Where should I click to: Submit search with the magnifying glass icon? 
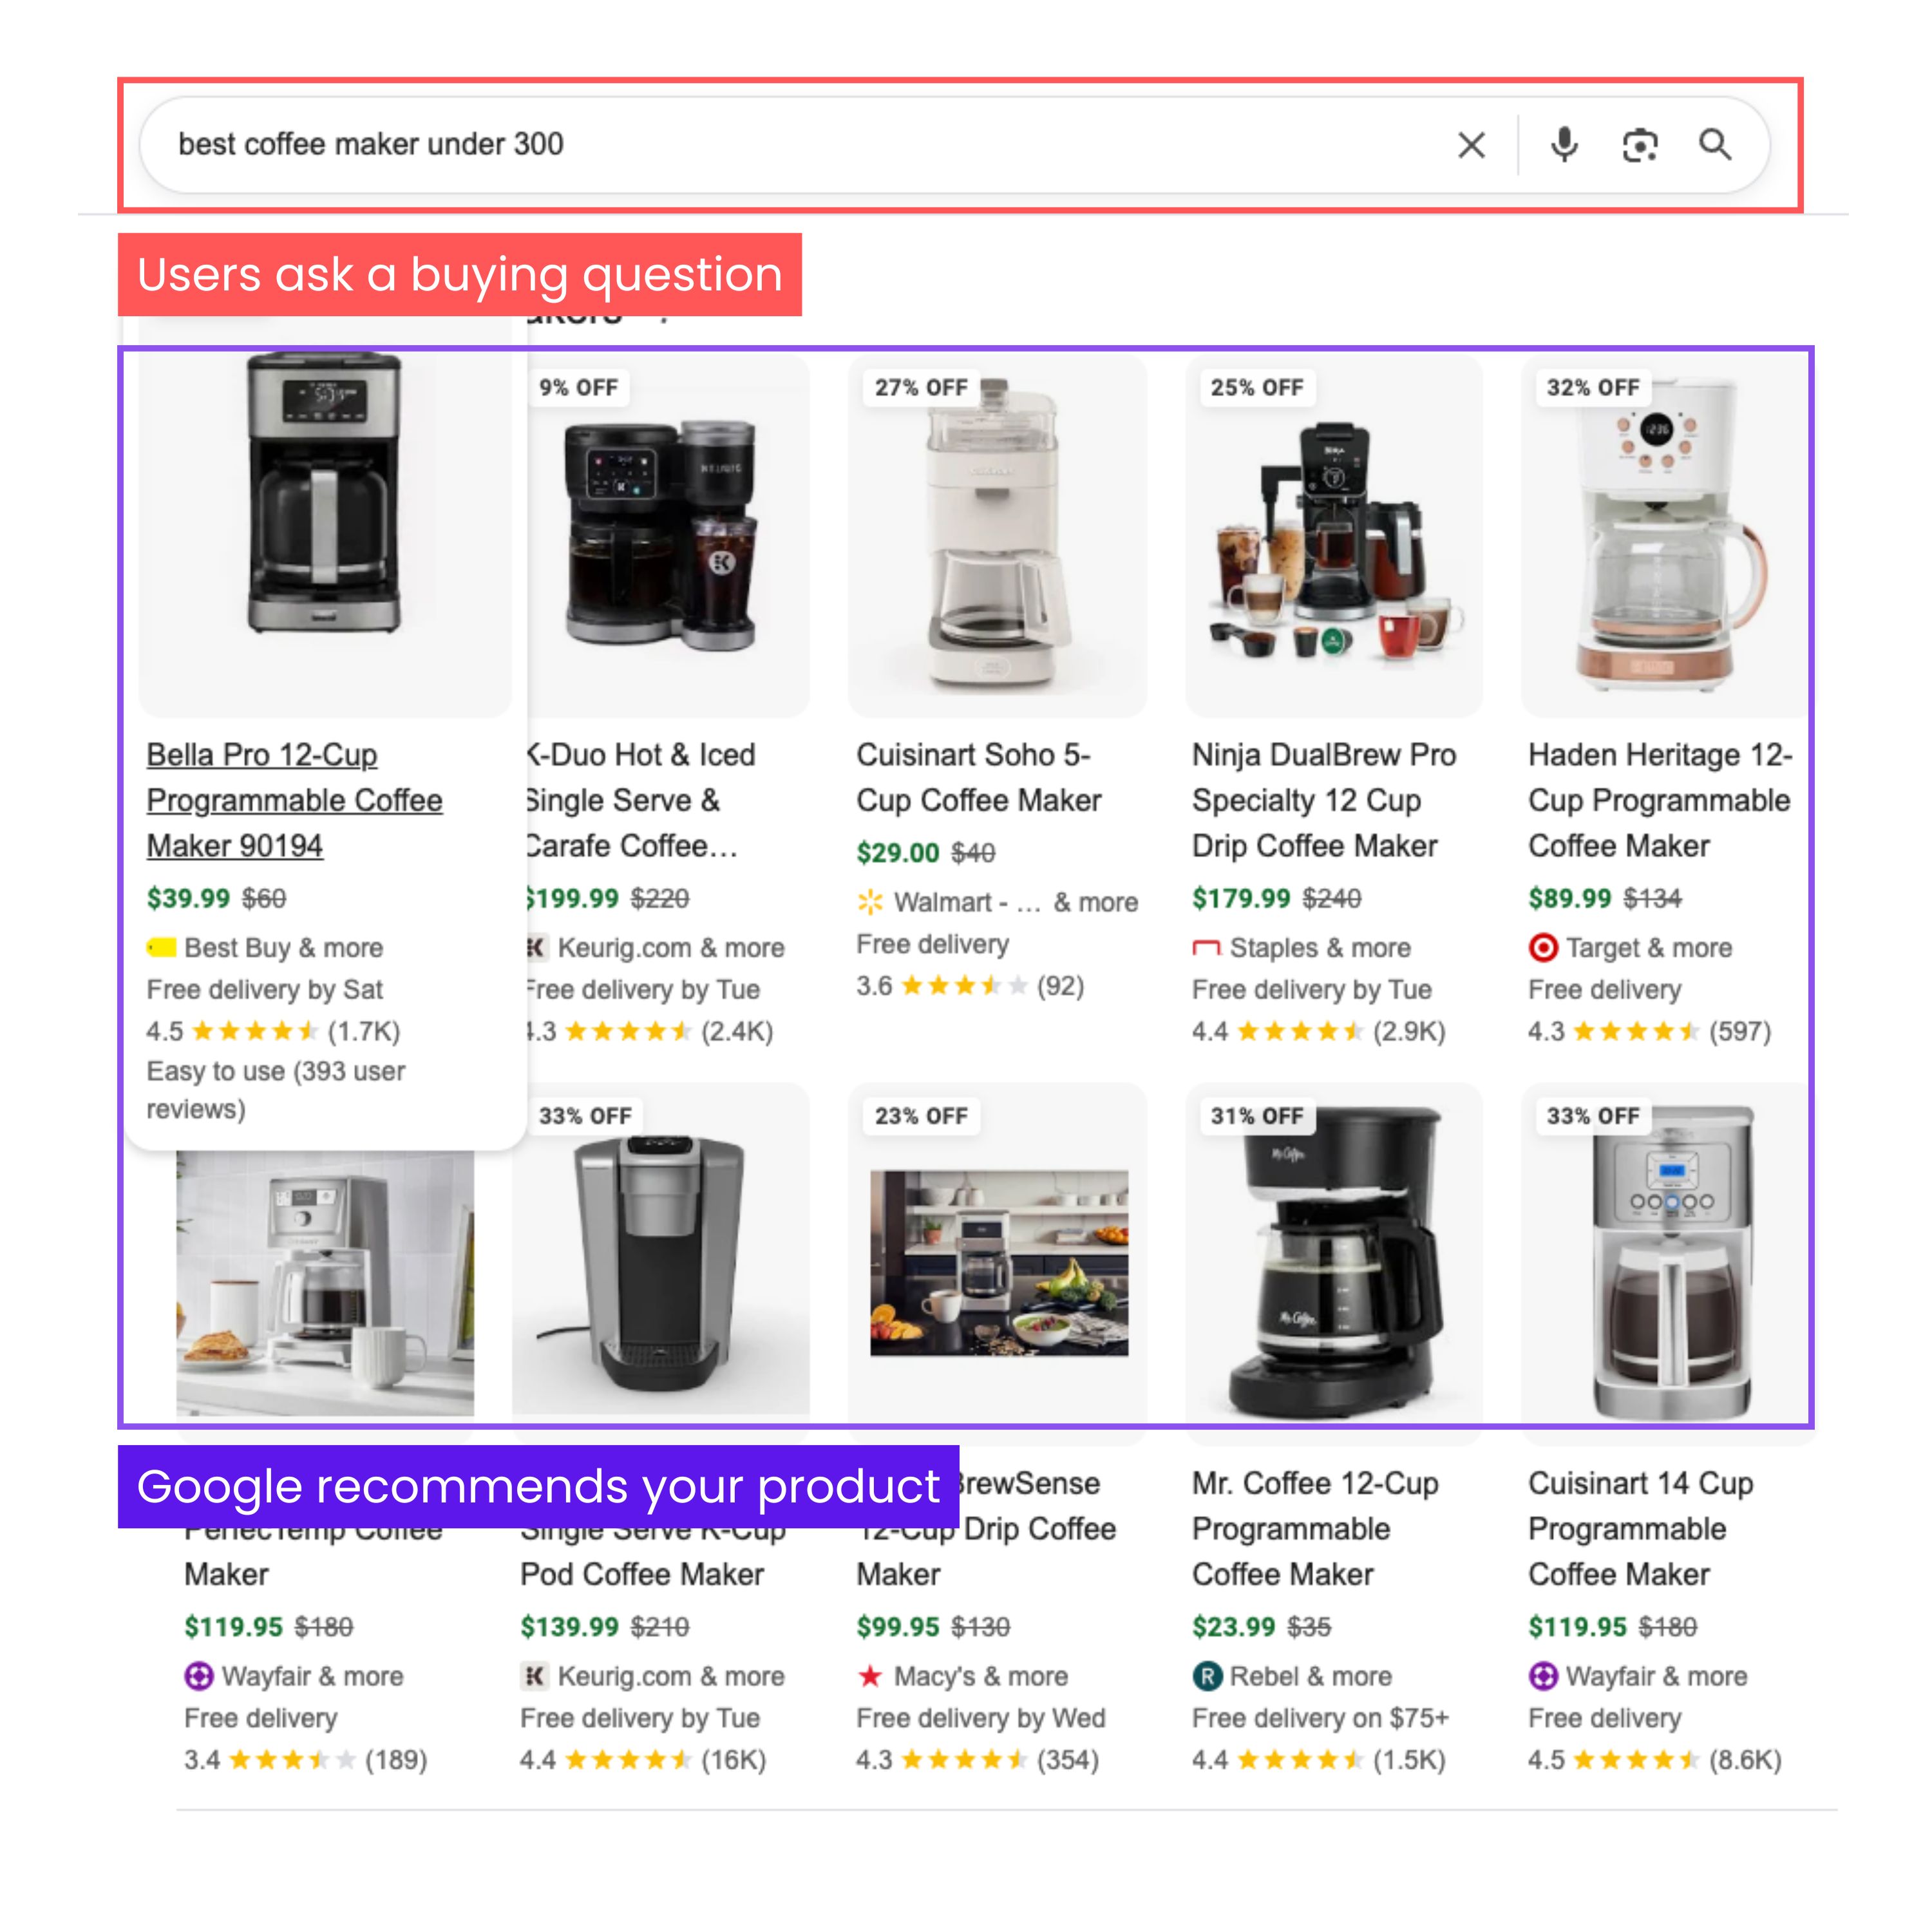[1715, 145]
